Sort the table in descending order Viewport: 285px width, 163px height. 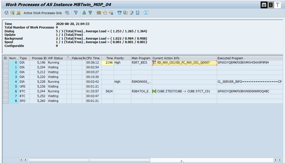90,13
